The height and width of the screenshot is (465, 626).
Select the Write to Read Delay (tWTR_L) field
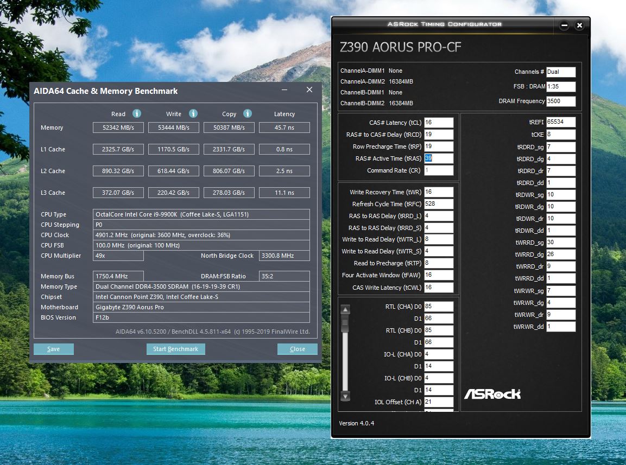(x=439, y=239)
